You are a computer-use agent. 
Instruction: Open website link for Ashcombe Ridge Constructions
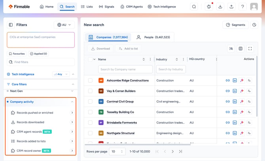click(228, 80)
